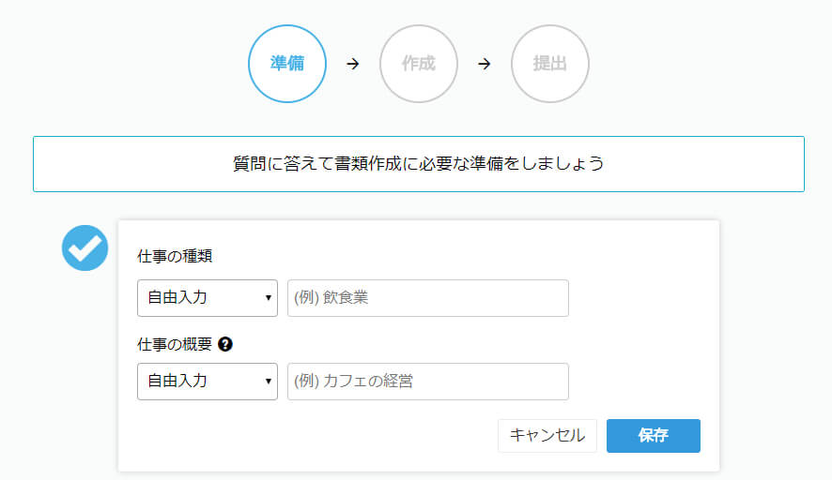
Task: Click the 質問に答えて書類作成 instruction banner
Action: [x=419, y=164]
